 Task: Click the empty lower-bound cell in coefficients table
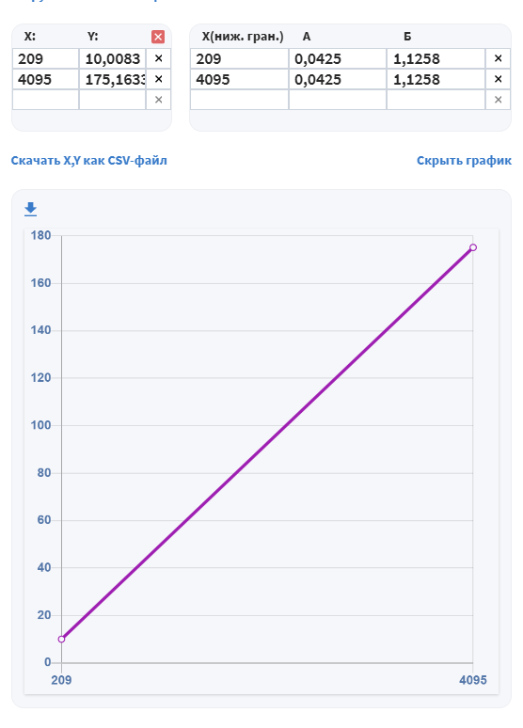(x=239, y=100)
